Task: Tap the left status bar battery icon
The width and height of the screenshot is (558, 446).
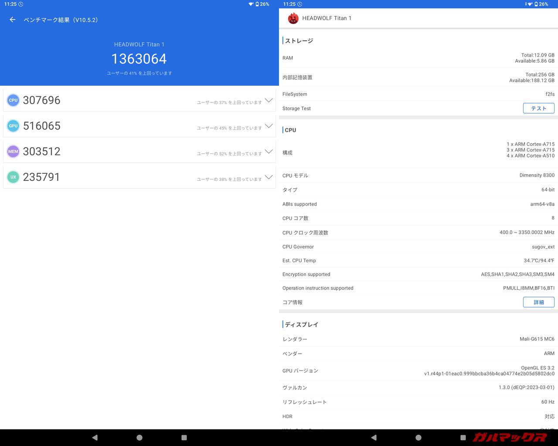Action: tap(257, 4)
